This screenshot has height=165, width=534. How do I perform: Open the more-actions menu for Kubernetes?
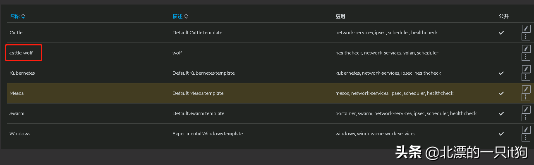tap(526, 77)
